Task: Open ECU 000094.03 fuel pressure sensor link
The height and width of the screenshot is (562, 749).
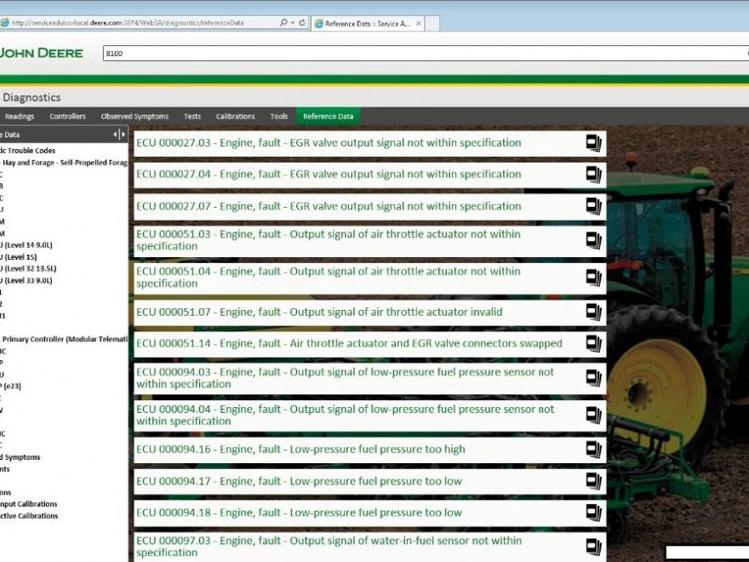Action: pos(346,378)
